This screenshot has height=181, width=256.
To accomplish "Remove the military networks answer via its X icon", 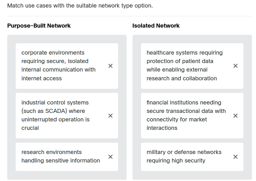I will coord(235,157).
